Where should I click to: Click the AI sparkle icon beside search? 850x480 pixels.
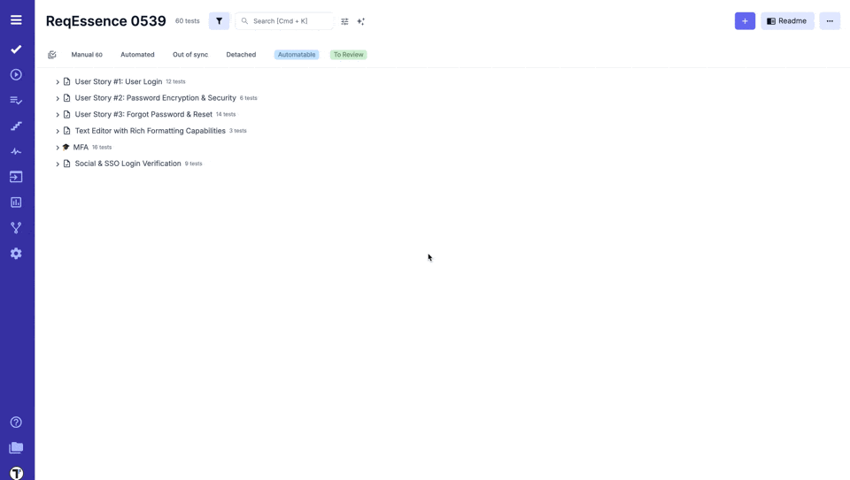coord(360,21)
